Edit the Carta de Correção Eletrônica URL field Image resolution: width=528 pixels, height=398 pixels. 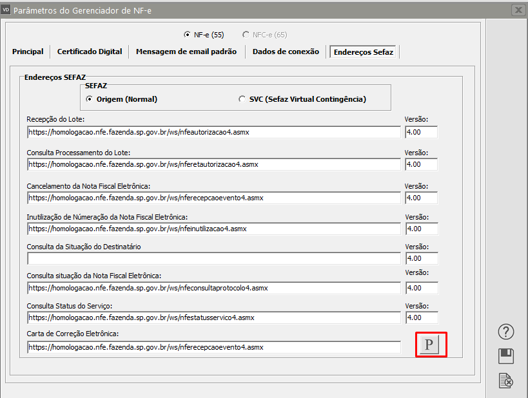point(214,347)
